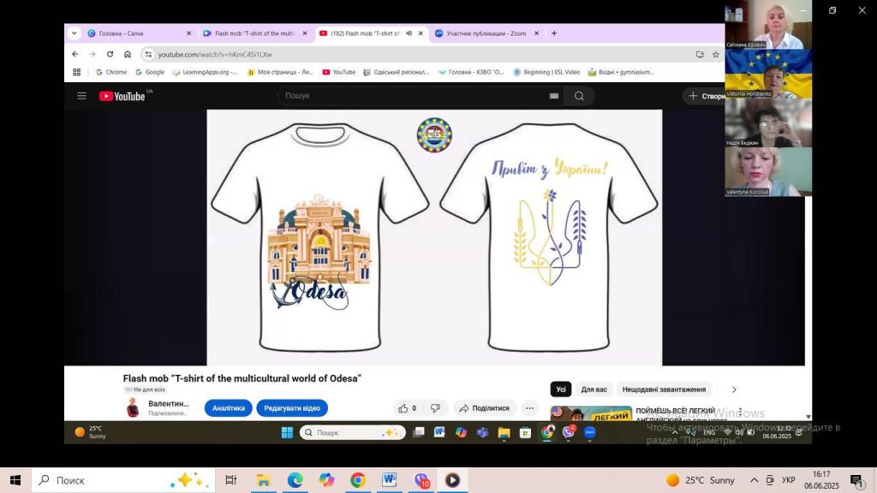Open the on-screen keyboard in YouTube search

(x=554, y=96)
